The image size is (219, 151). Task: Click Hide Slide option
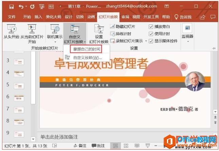pos(123,27)
